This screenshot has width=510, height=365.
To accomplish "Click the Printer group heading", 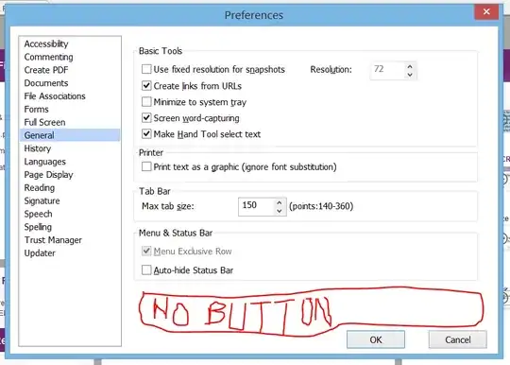I will [151, 152].
